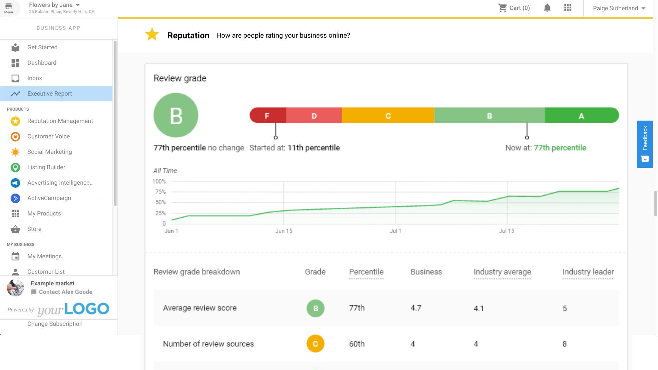Click Cart (0) text
Viewport: 658px width, 370px height.
click(520, 8)
